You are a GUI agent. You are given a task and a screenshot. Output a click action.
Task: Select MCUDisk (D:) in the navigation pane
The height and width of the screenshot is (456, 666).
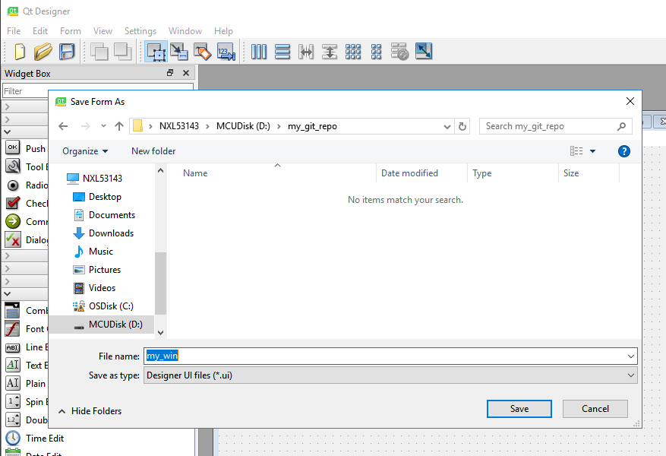pyautogui.click(x=102, y=325)
